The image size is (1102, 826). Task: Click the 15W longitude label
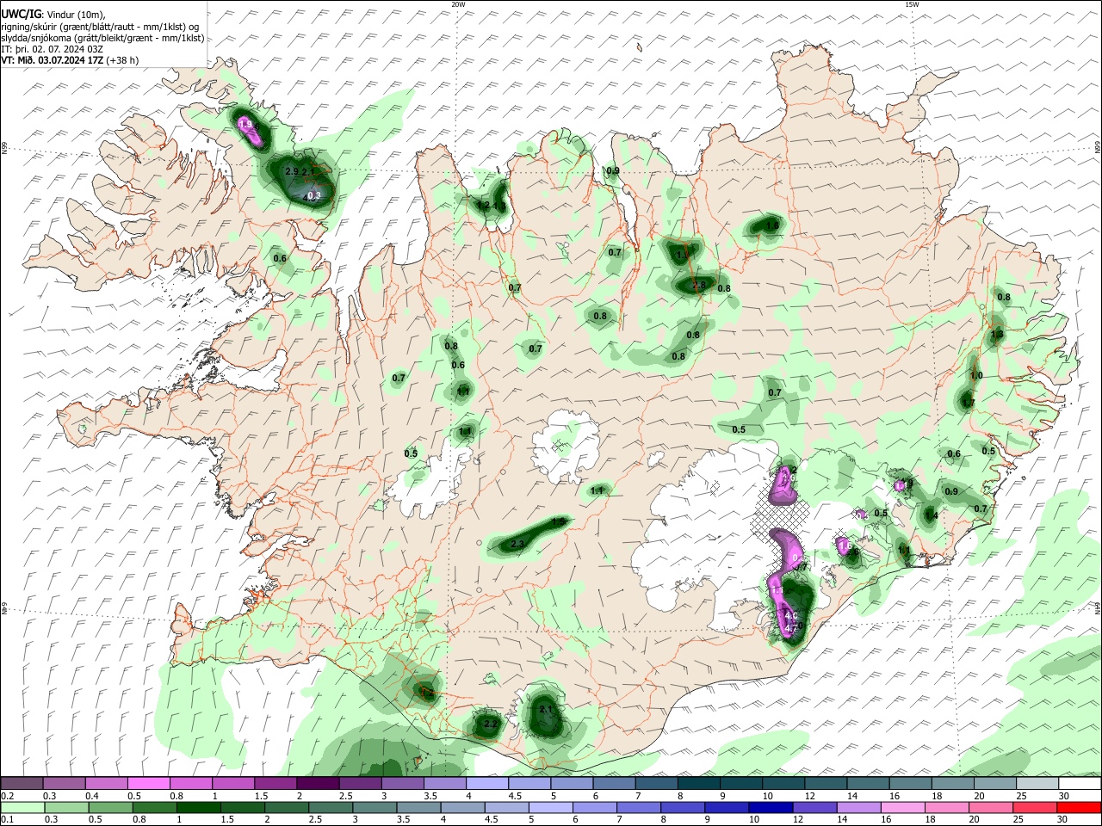click(x=912, y=4)
